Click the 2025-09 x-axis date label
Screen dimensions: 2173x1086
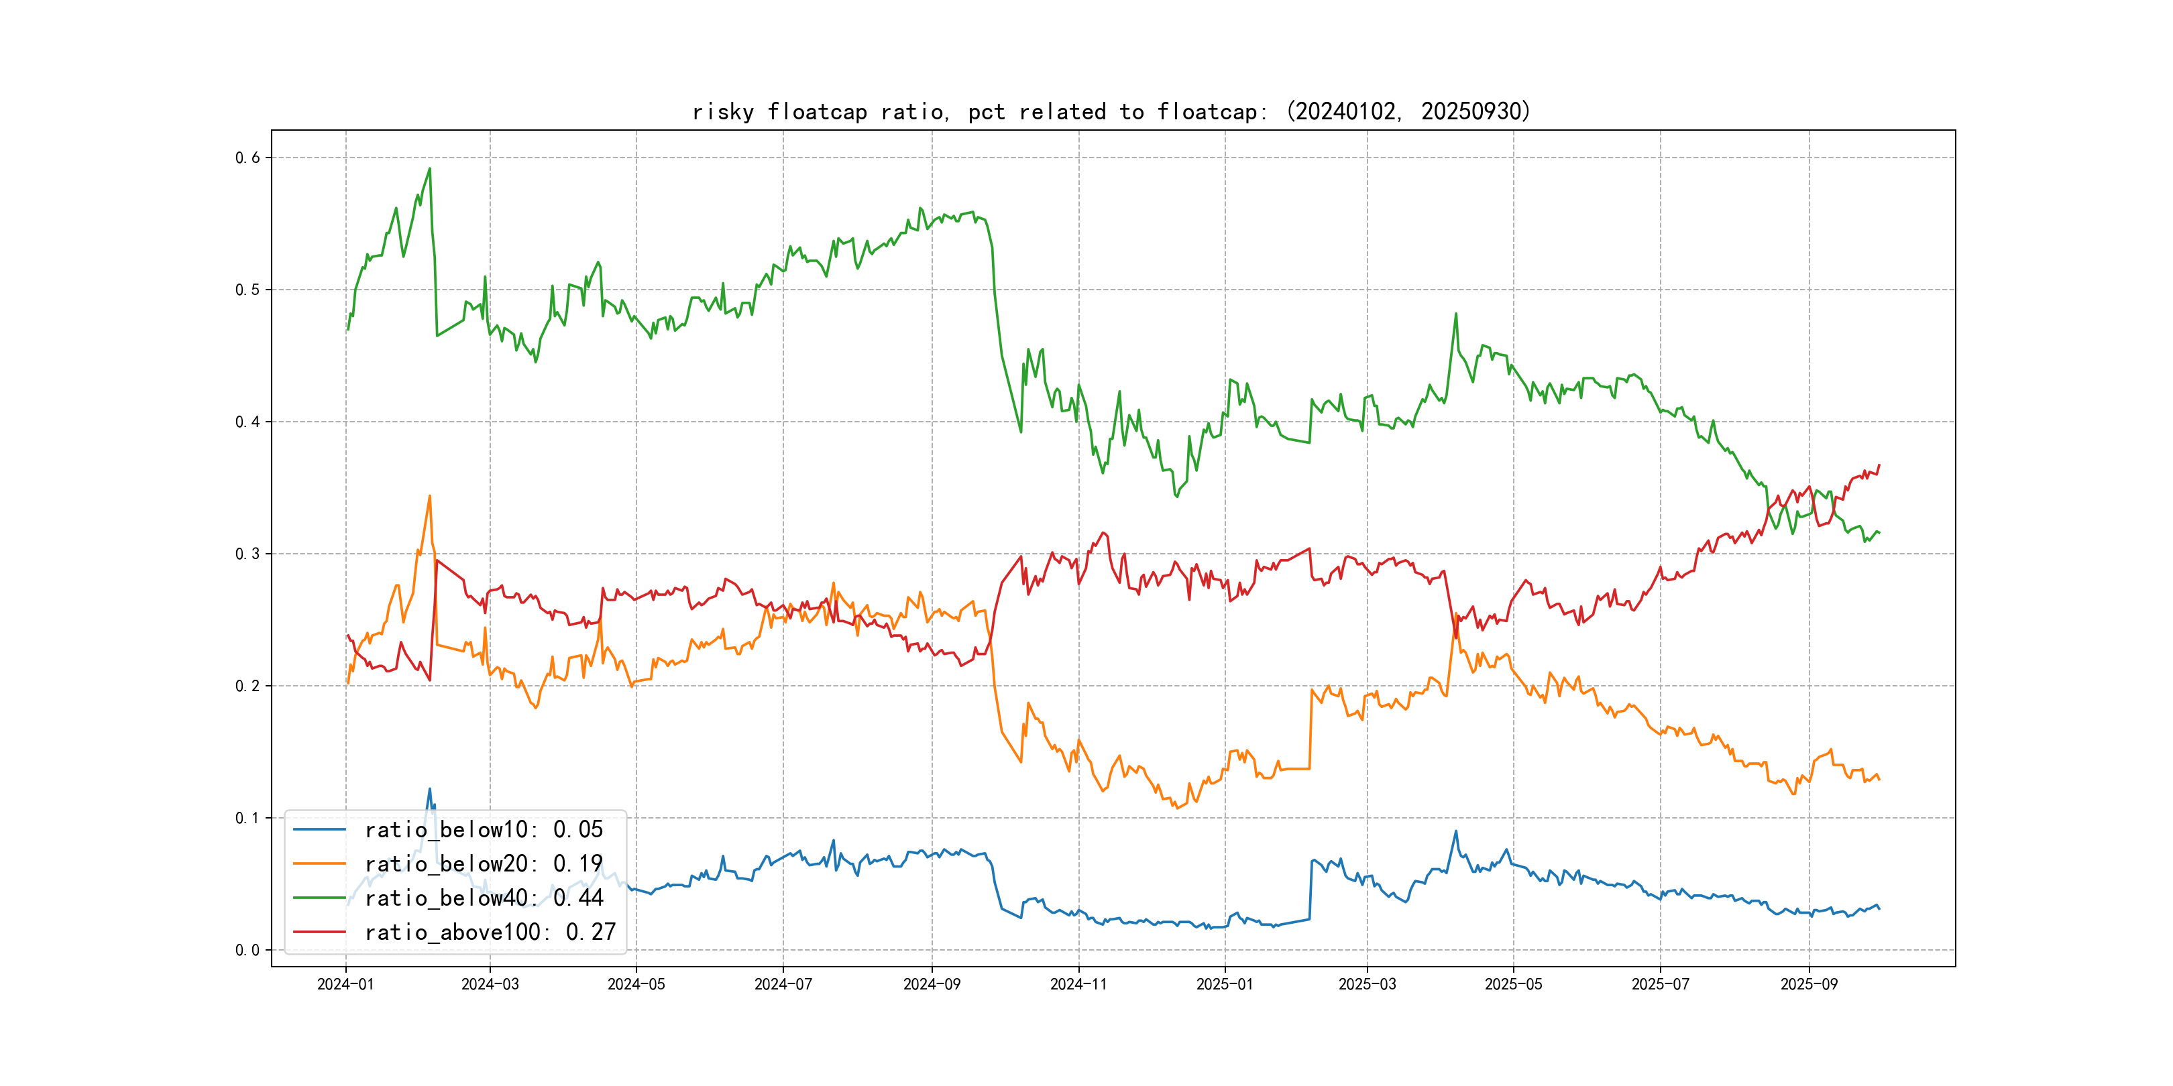[1809, 985]
